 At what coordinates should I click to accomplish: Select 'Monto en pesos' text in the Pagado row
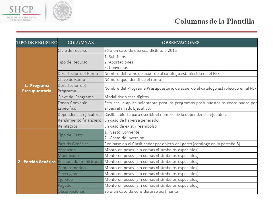coord(151,185)
